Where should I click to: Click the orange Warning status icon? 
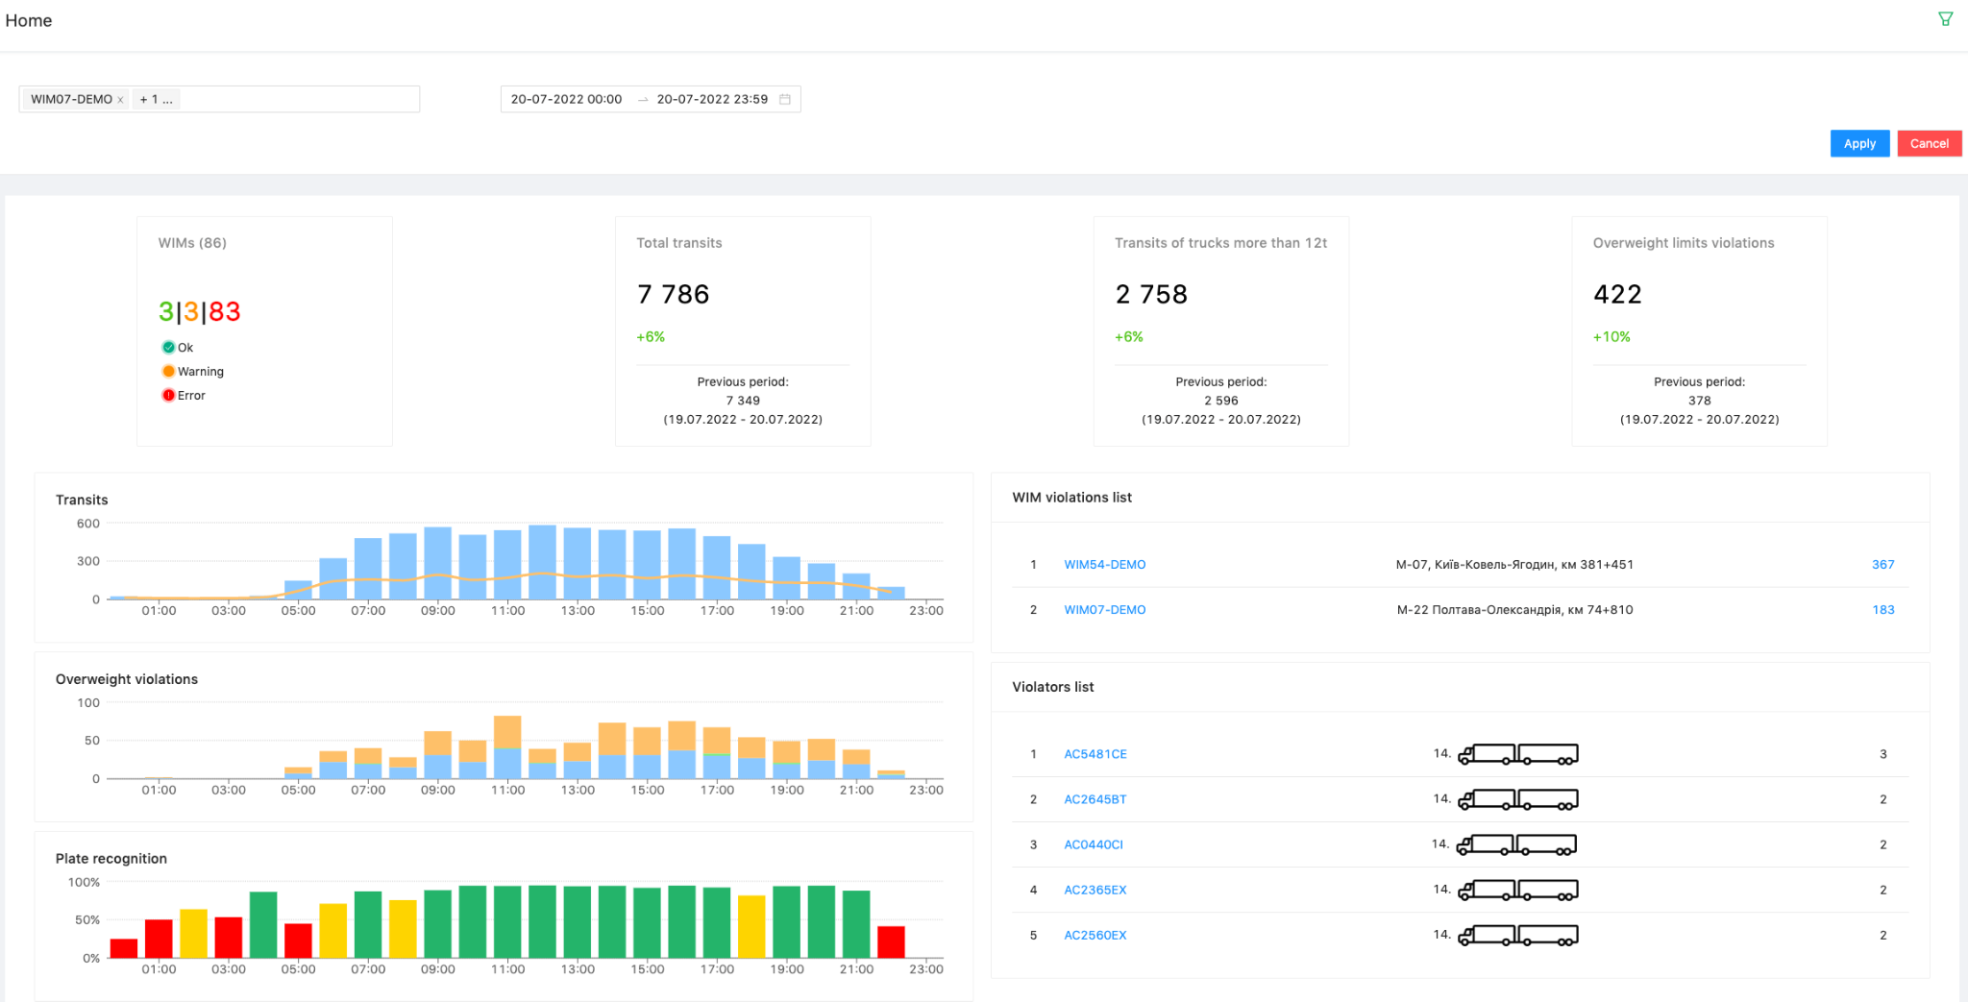pos(168,372)
